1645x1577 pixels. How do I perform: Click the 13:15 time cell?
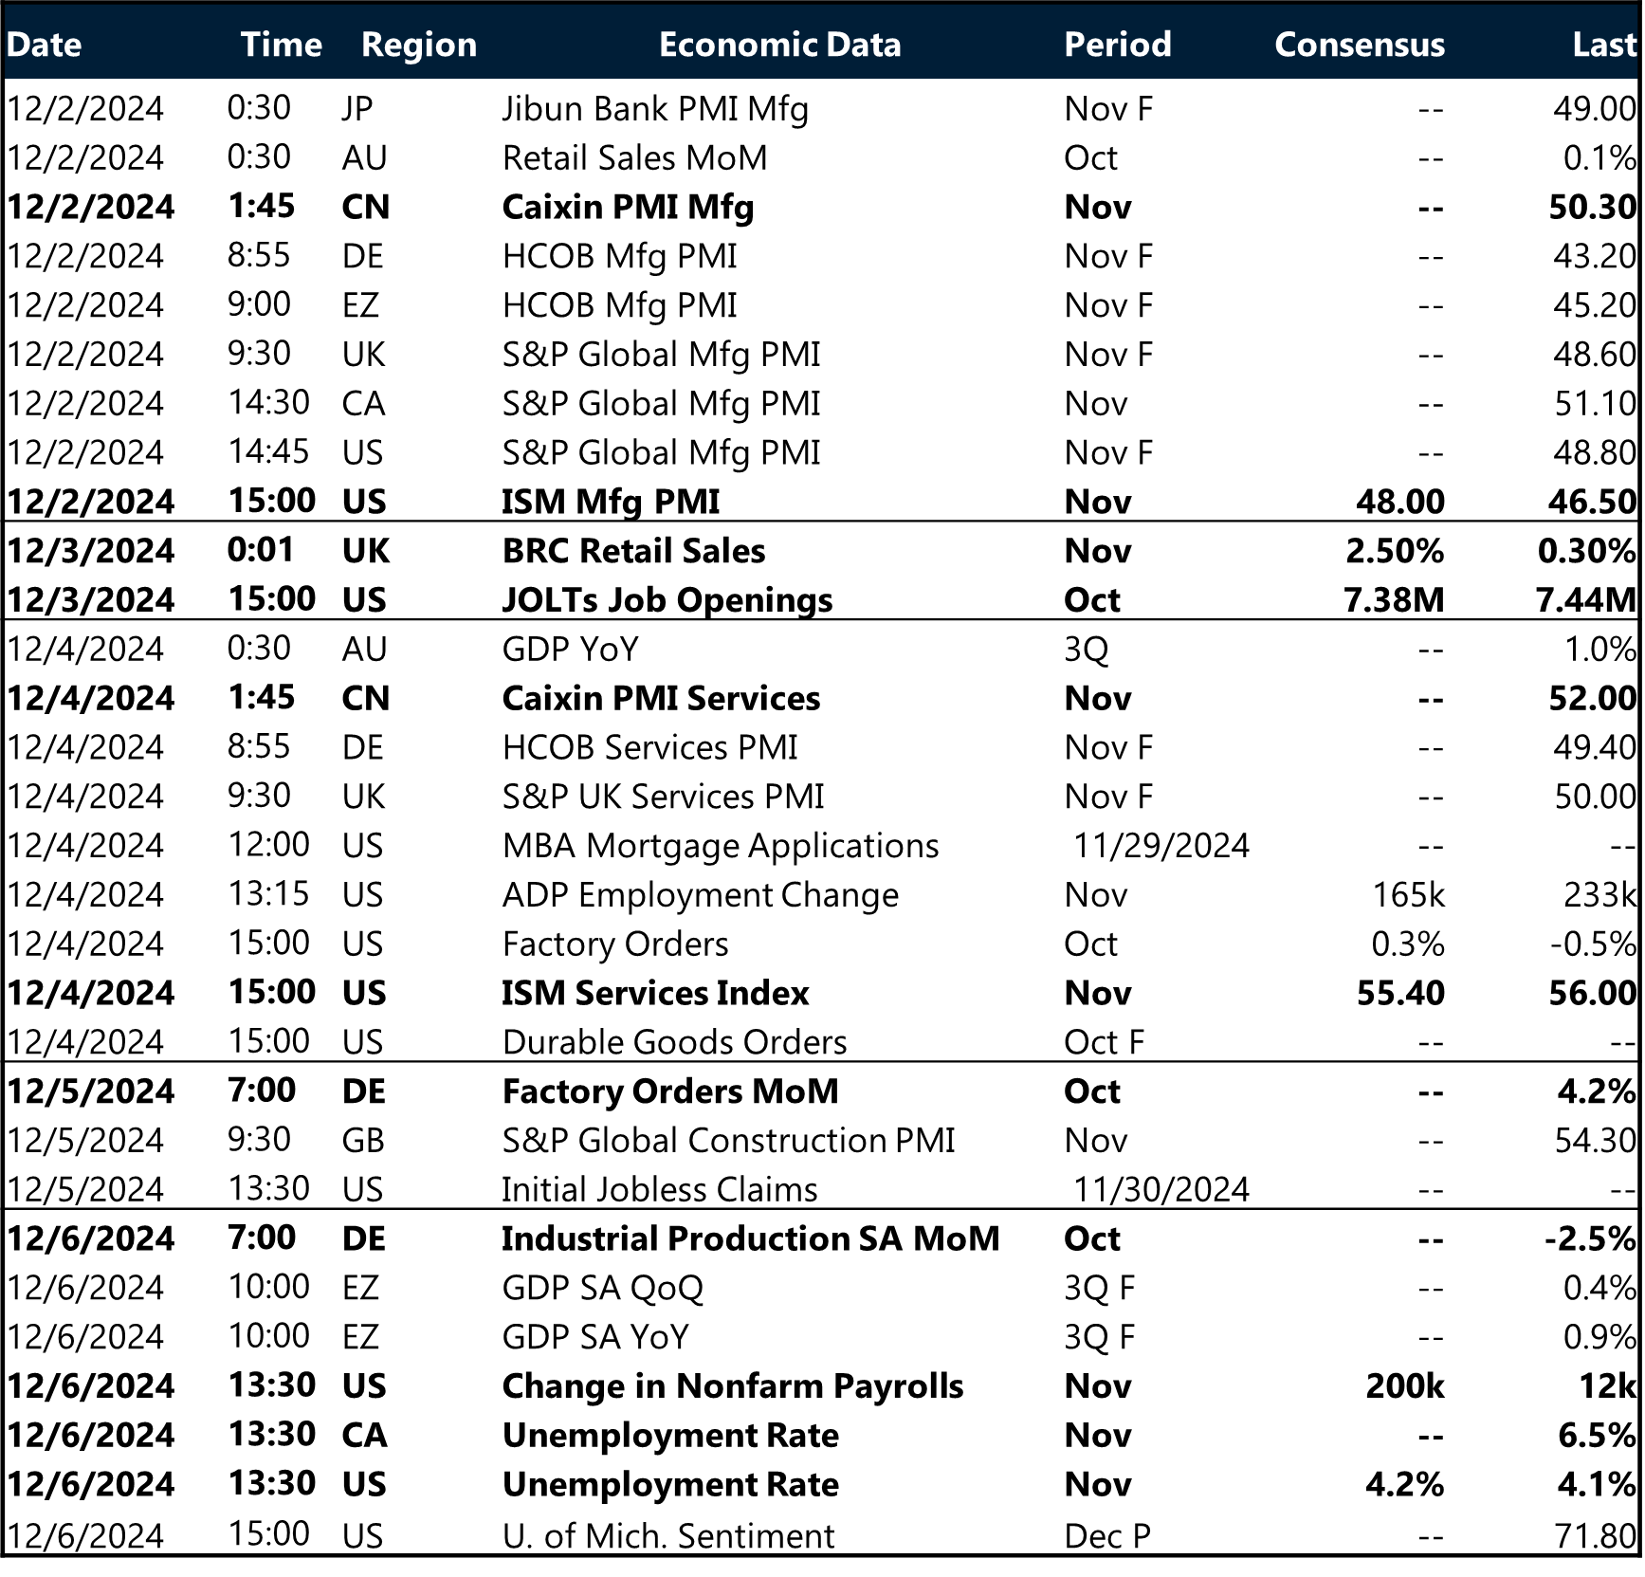[268, 895]
